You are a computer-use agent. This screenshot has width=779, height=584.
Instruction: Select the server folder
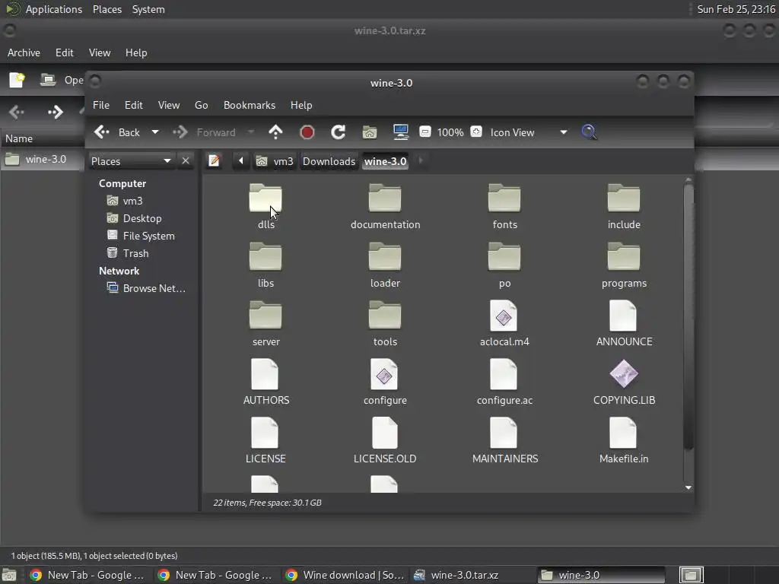pyautogui.click(x=265, y=322)
